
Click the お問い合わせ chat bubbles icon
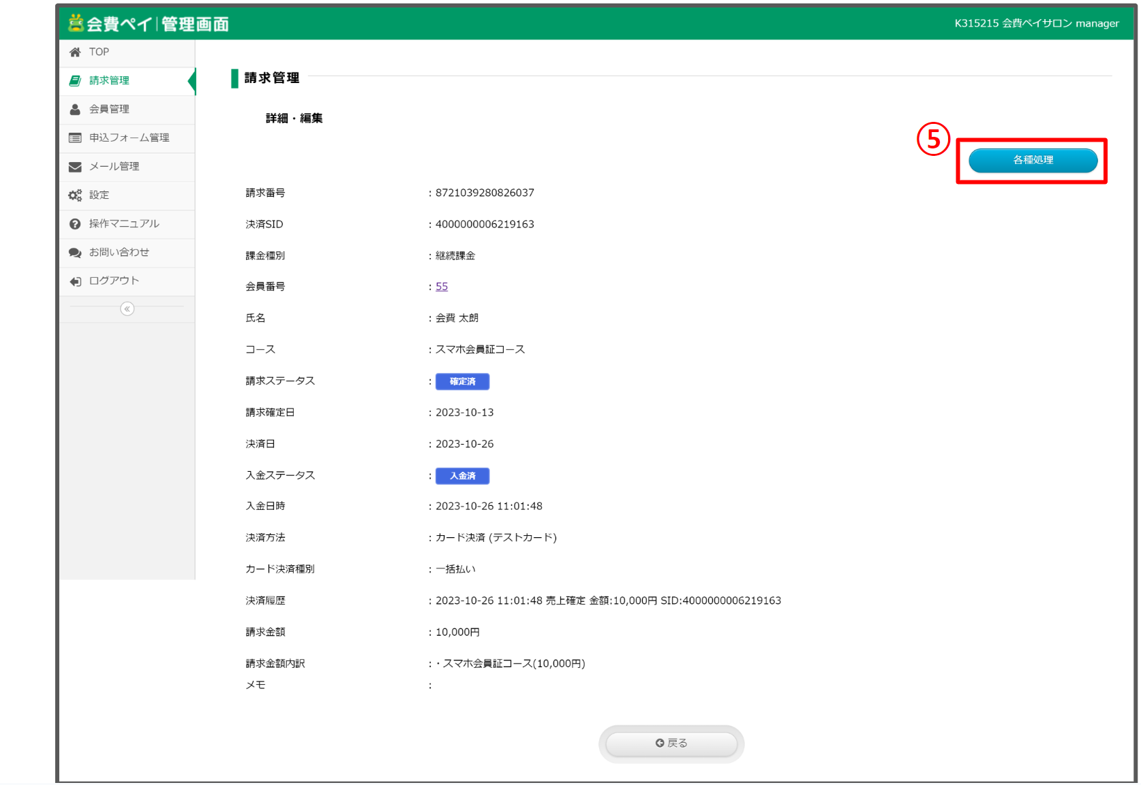point(75,253)
